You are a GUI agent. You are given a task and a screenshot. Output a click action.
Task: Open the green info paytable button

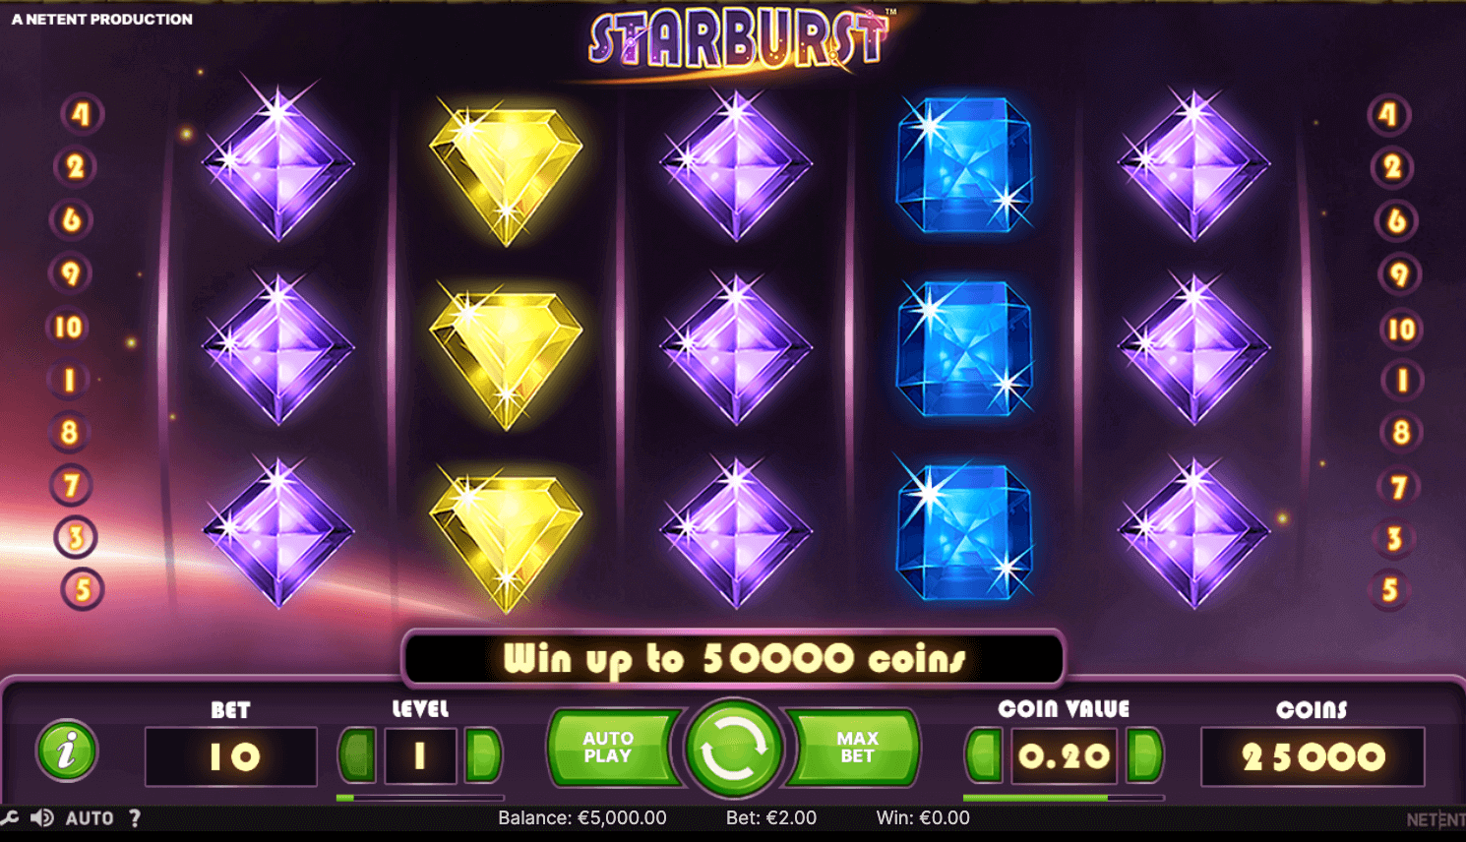(x=67, y=752)
